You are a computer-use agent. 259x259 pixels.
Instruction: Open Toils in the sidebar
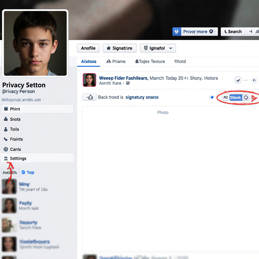point(38,129)
